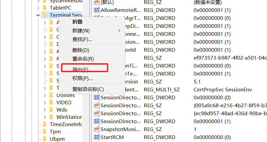Click the AllowRemoteR... DWORD value icon
This screenshot has height=142, width=267.
tap(96, 10)
